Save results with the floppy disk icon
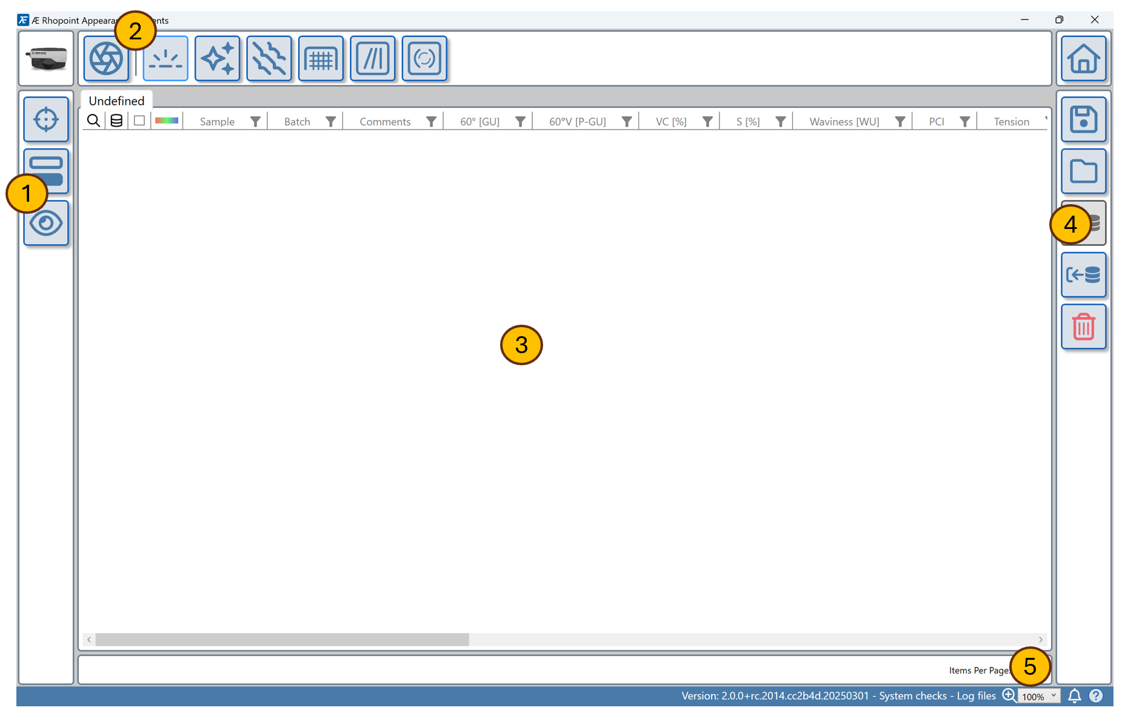 (1083, 119)
